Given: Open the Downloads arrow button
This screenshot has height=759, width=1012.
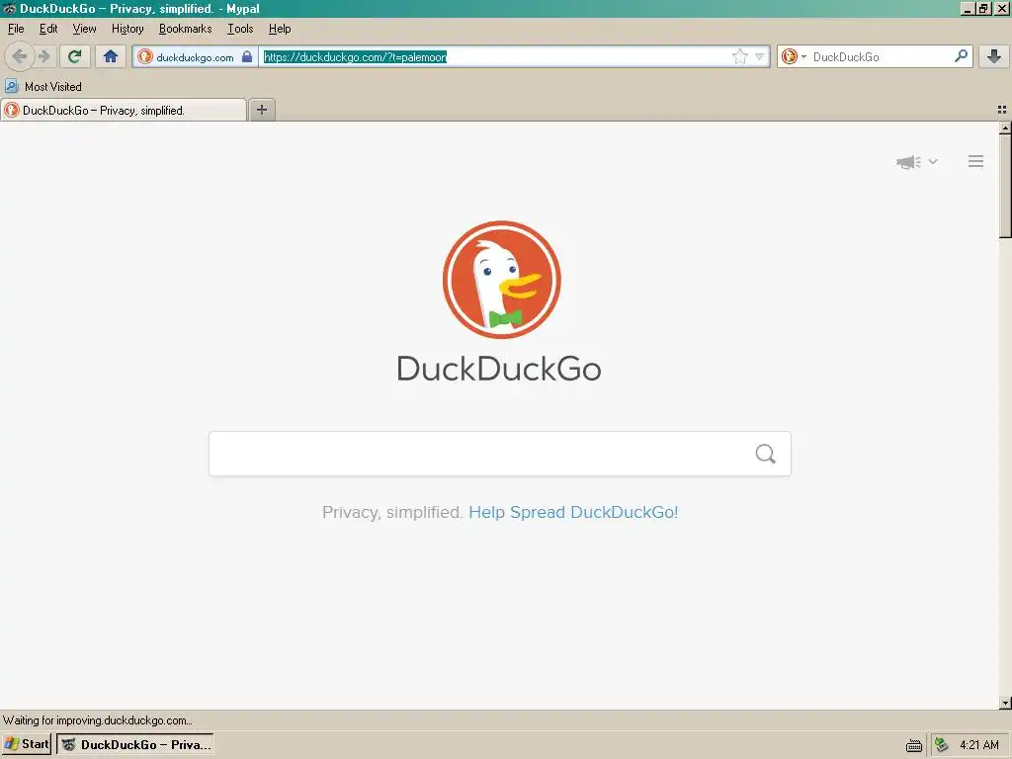Looking at the screenshot, I should tap(994, 56).
